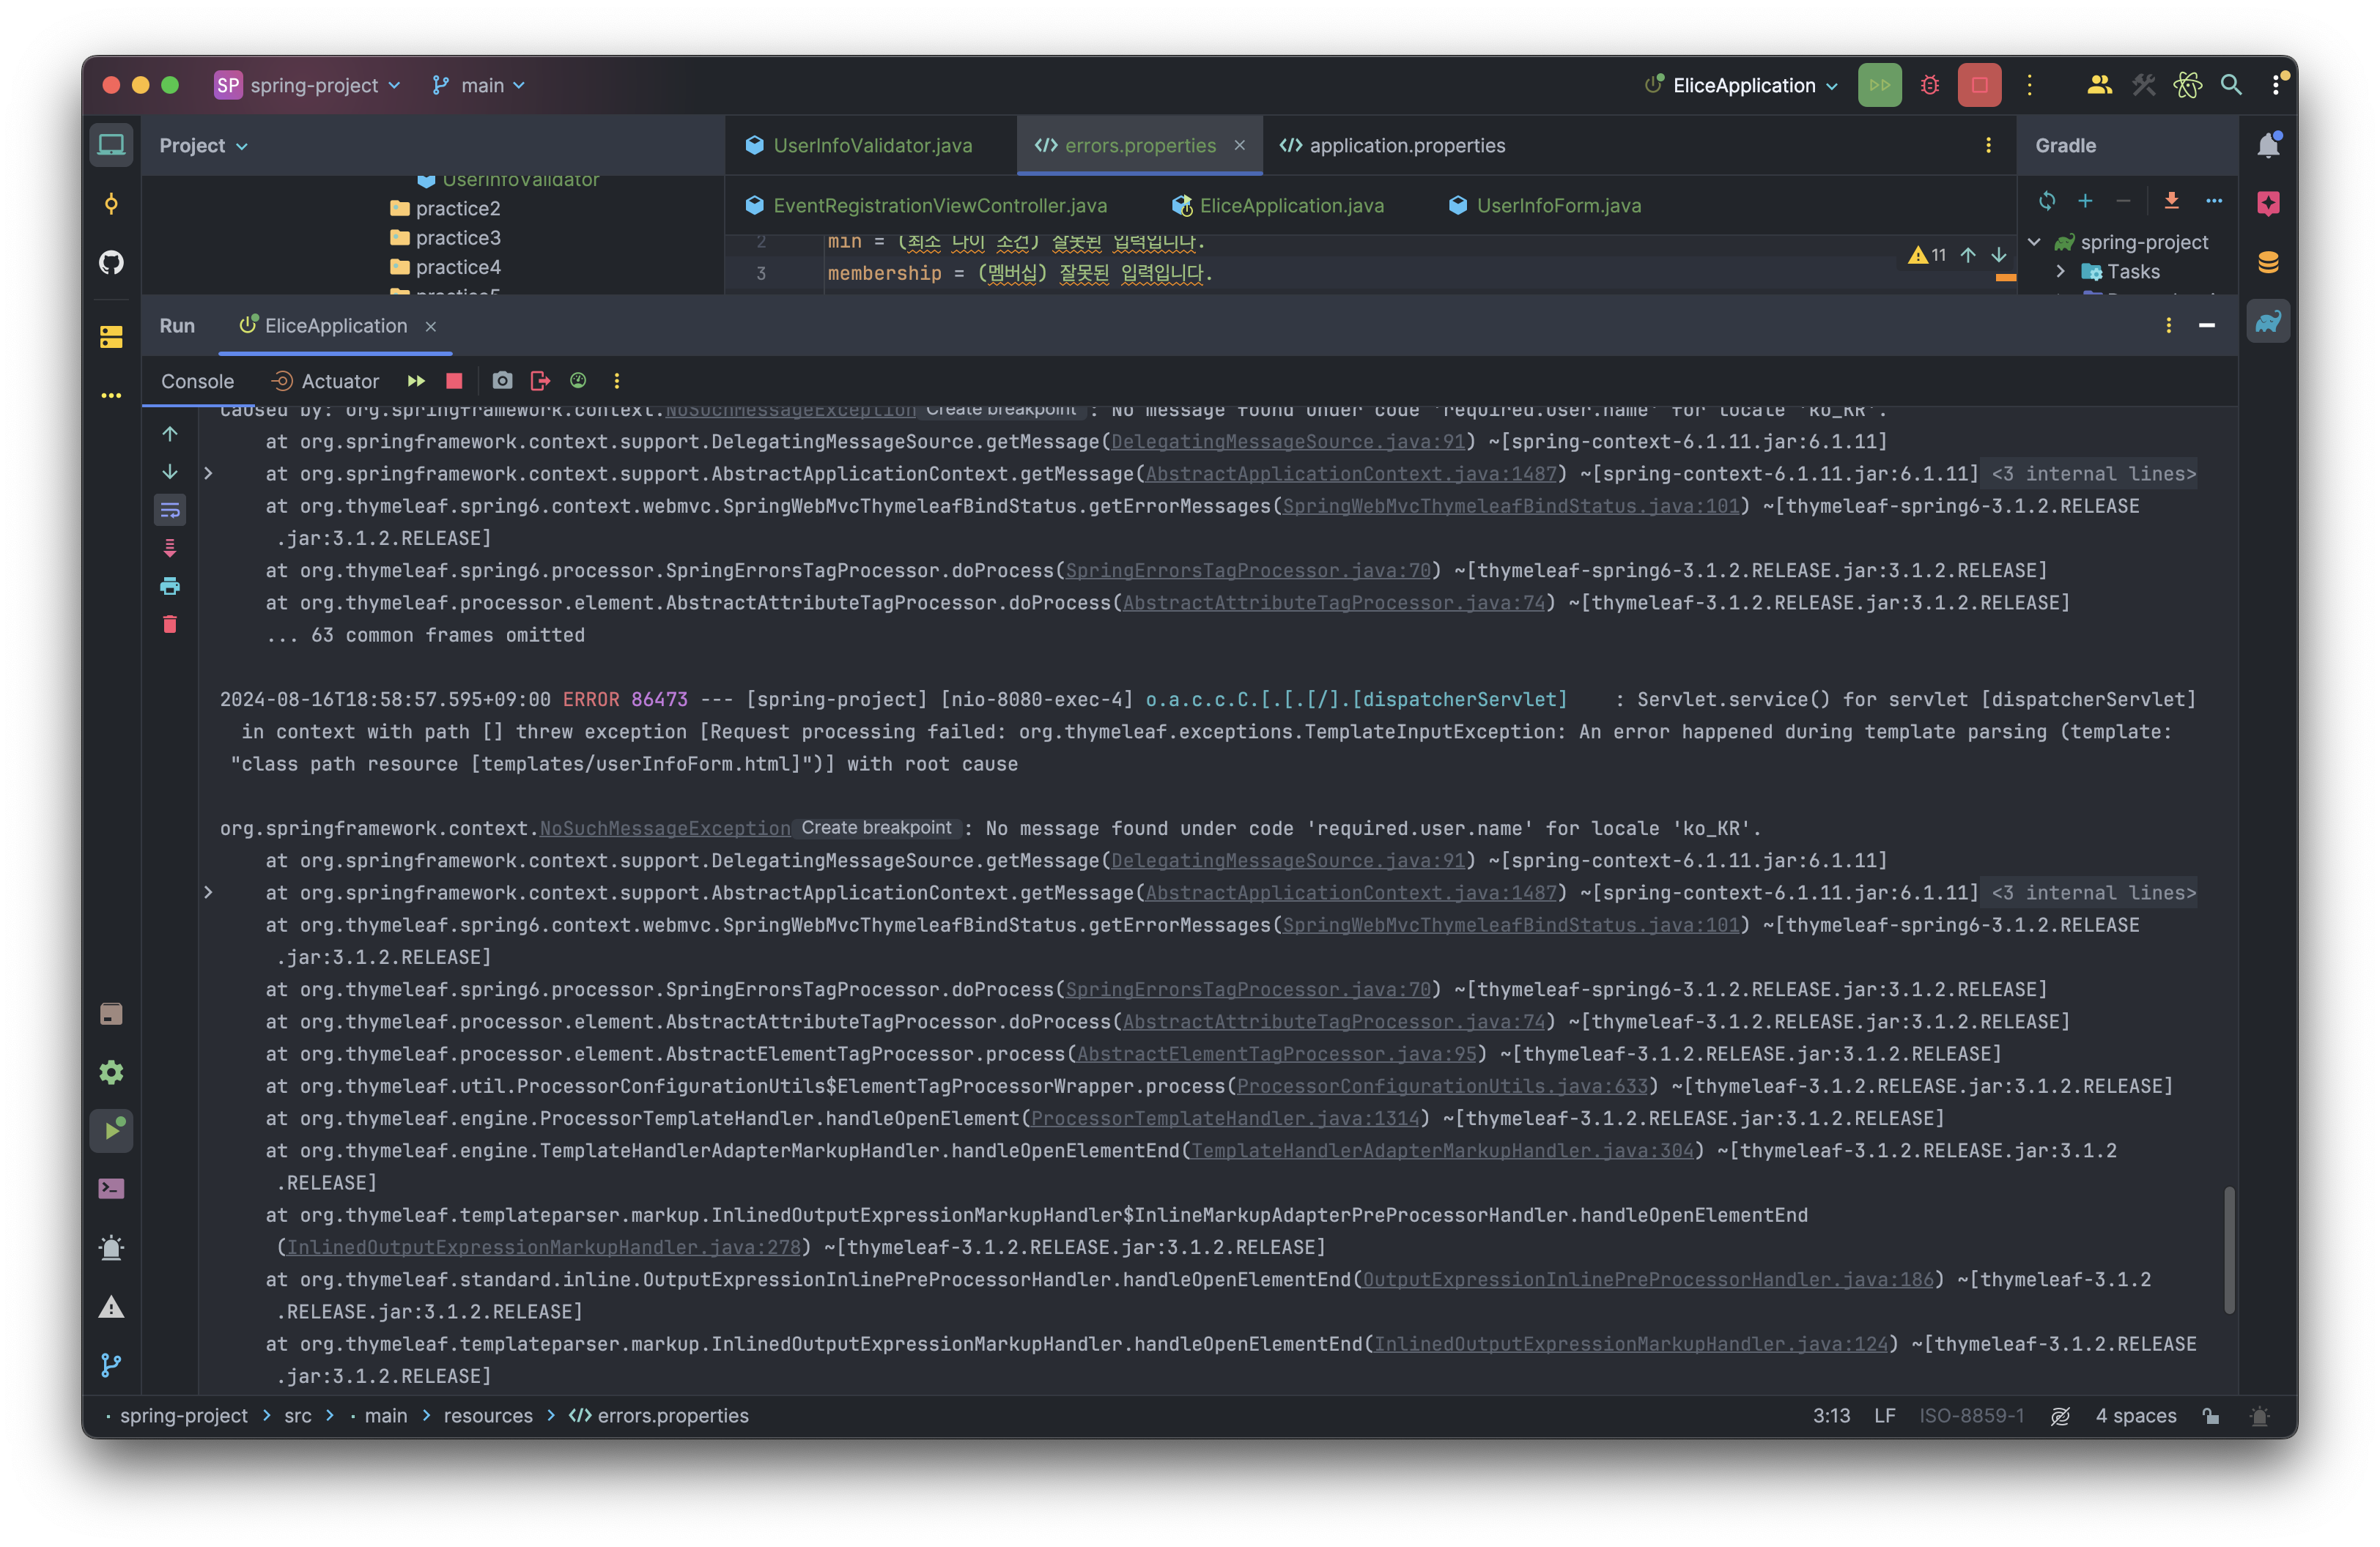This screenshot has height=1547, width=2380.
Task: Open the Gradle elephant tool window
Action: (2268, 322)
